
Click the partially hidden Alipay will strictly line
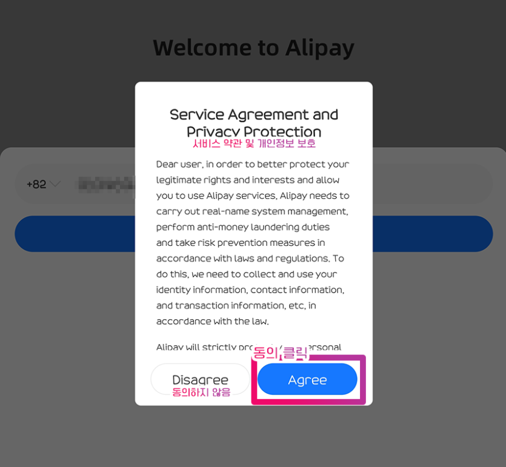tap(248, 346)
